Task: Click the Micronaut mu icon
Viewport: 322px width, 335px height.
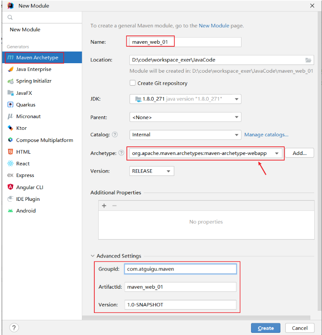Action: (10, 116)
